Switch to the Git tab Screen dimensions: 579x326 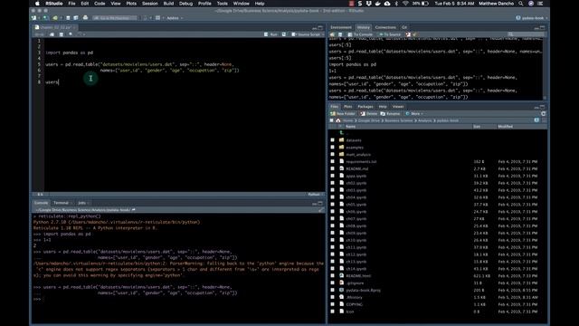tap(404, 27)
